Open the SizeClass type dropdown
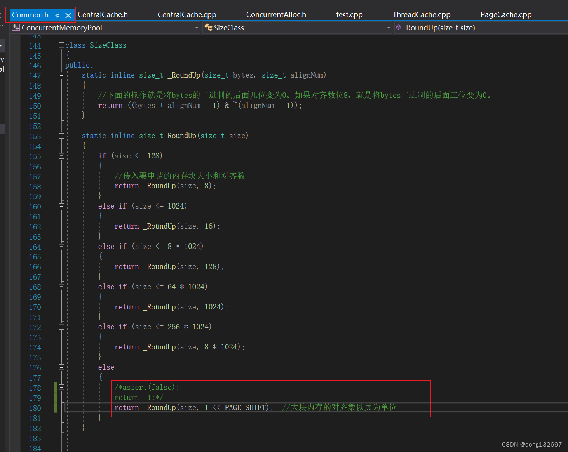The height and width of the screenshot is (452, 568). click(389, 28)
